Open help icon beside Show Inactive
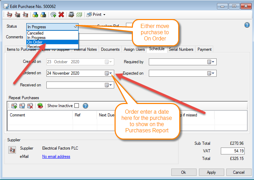This screenshot has width=254, height=180. tap(85, 106)
